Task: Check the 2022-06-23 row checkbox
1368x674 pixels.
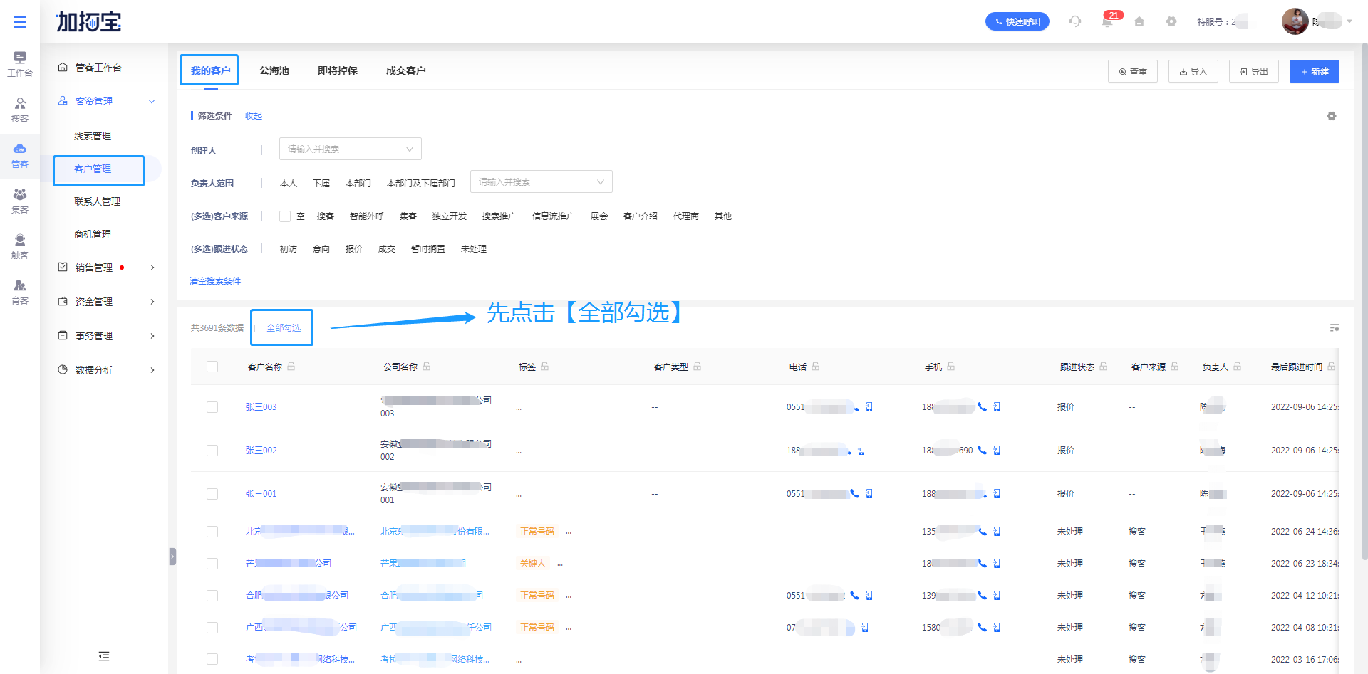Action: (212, 564)
